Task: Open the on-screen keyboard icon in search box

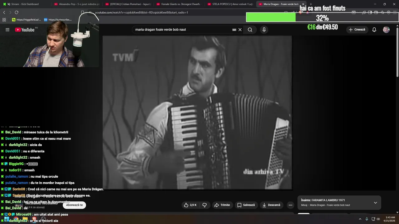Action: click(234, 30)
